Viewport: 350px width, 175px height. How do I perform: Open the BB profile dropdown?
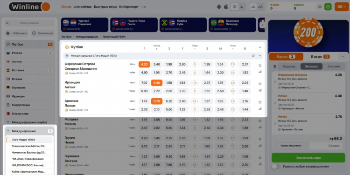point(342,7)
